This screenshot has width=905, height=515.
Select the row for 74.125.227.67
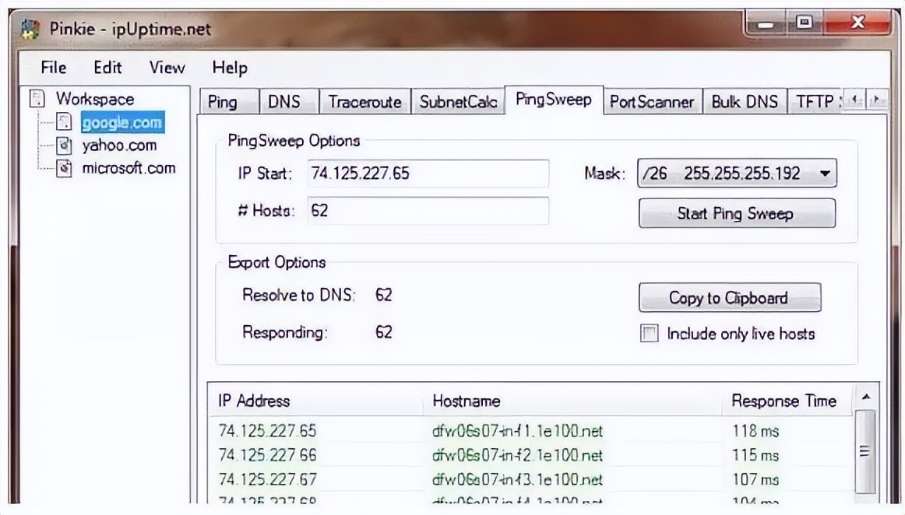[530, 479]
